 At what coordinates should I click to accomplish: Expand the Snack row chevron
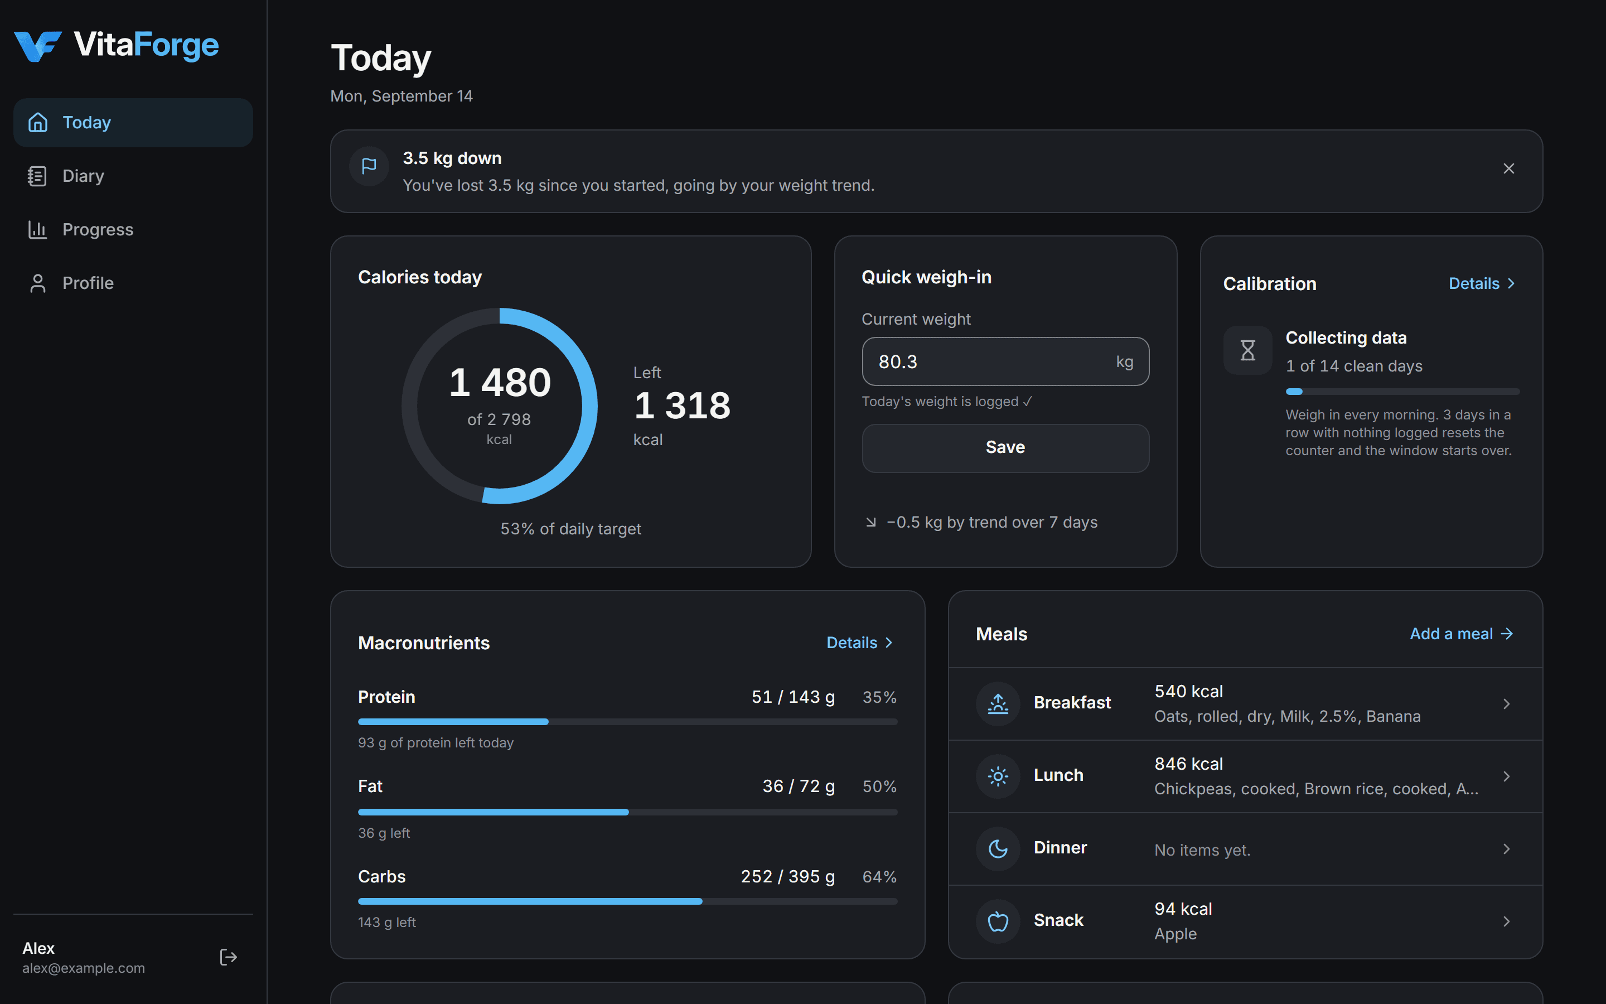tap(1506, 921)
